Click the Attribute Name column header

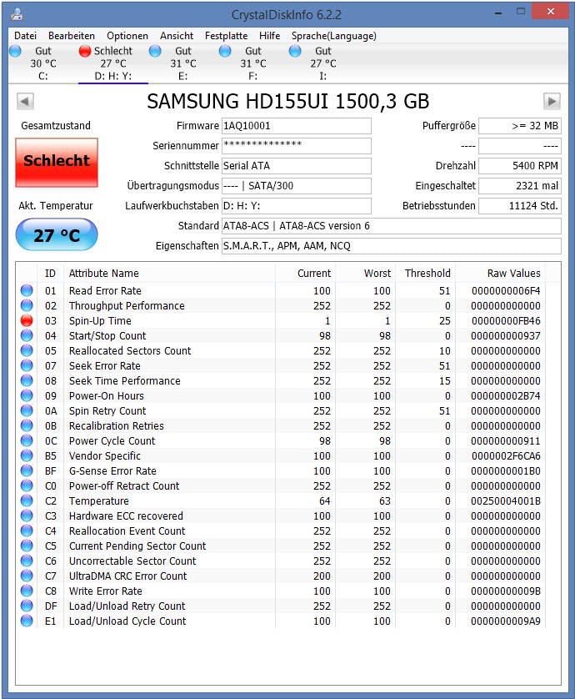coord(170,274)
